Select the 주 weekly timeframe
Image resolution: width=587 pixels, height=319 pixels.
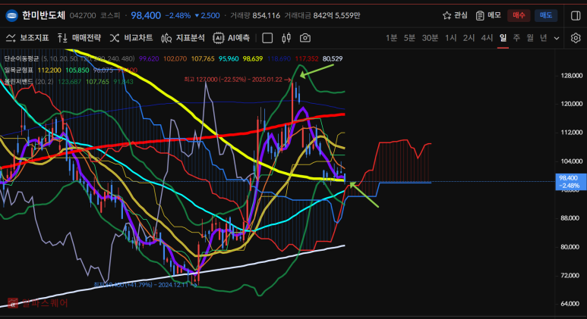coord(516,38)
